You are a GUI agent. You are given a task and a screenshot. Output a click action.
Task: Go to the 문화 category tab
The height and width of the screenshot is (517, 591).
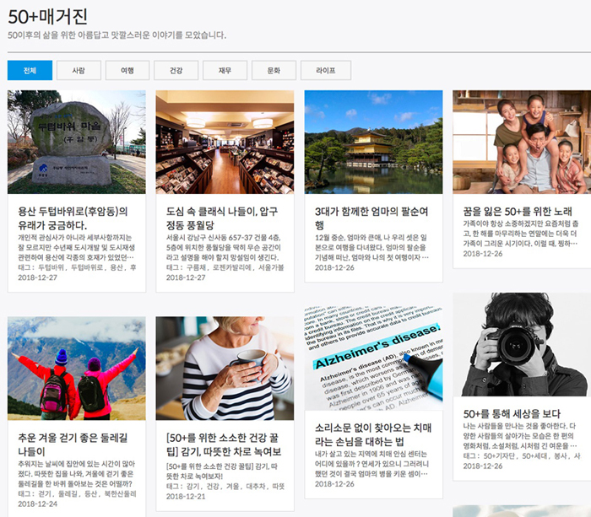point(274,70)
